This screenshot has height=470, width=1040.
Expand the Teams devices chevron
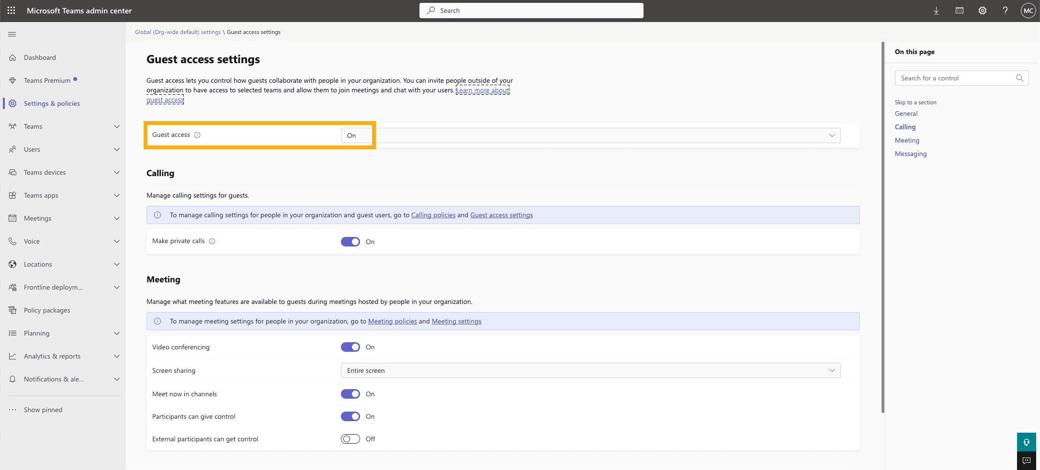[117, 172]
